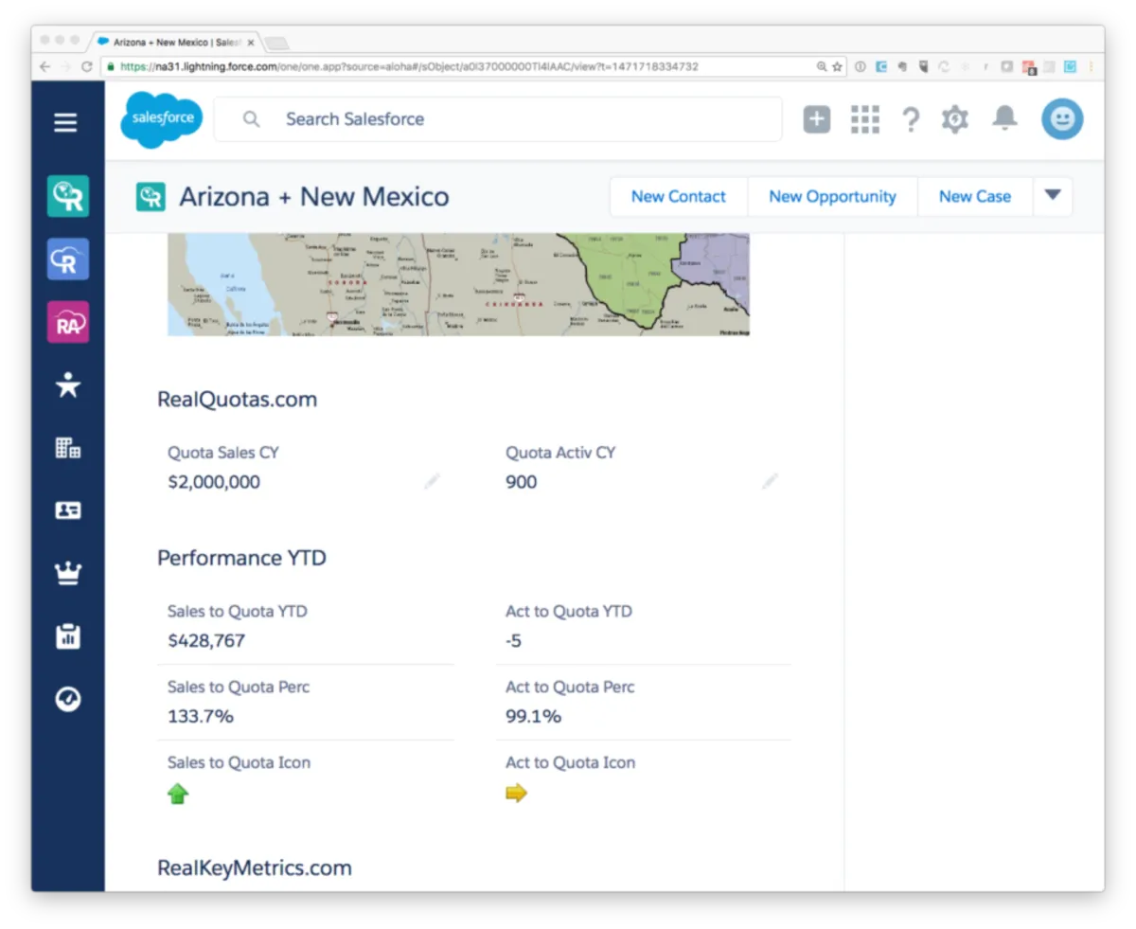The image size is (1136, 929).
Task: Go to Leads via star-person icon
Action: [x=68, y=384]
